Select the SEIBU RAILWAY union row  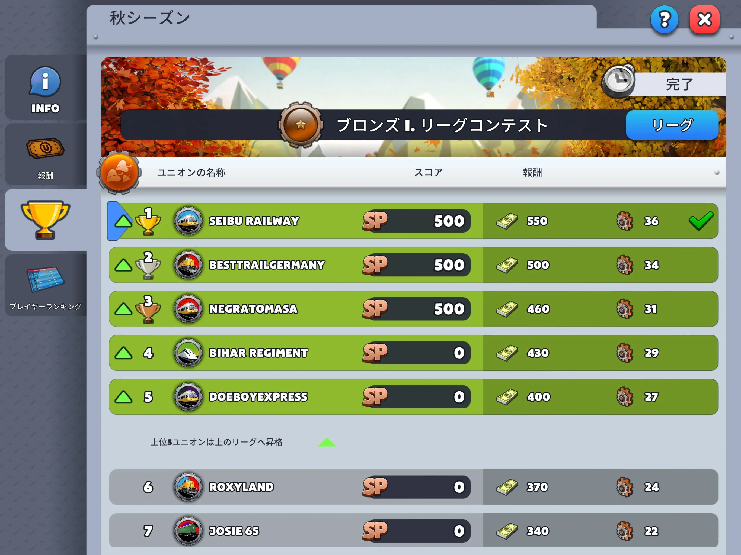tap(413, 221)
